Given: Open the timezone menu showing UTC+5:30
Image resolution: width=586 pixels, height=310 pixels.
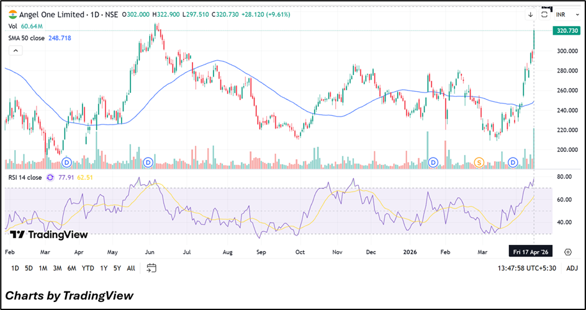Looking at the screenshot, I should pyautogui.click(x=528, y=268).
